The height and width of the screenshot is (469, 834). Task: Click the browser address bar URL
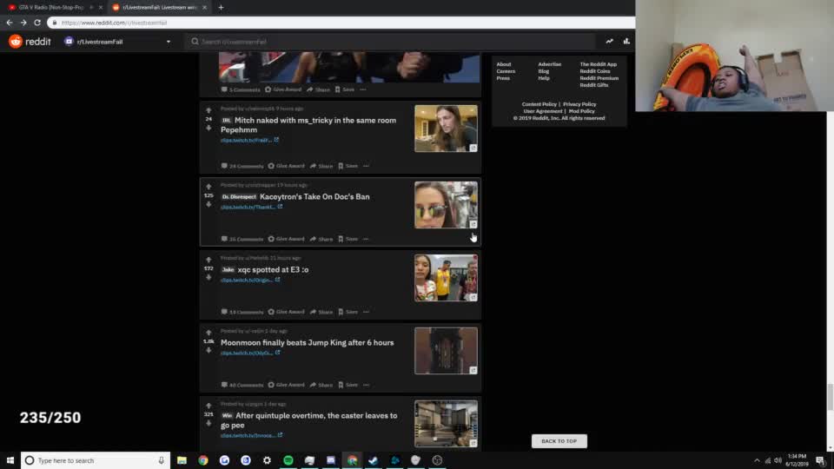click(x=114, y=23)
